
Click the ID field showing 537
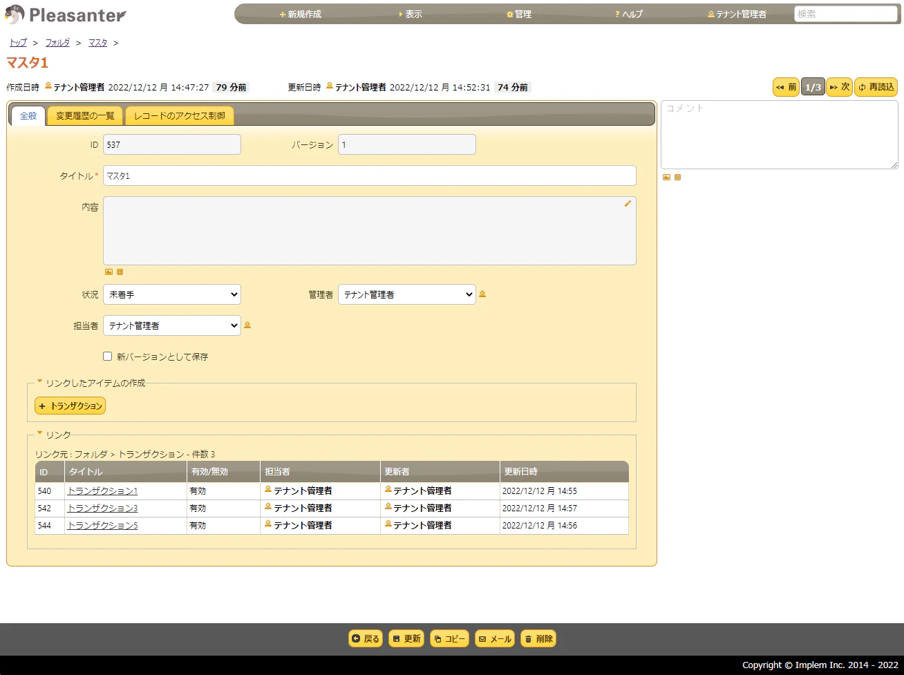pyautogui.click(x=172, y=144)
